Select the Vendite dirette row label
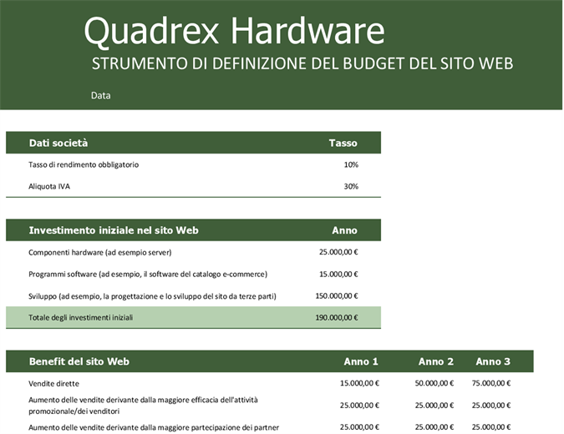This screenshot has height=434, width=564. point(53,384)
